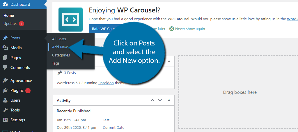Click the Pages icon in sidebar
This screenshot has height=132, width=298.
click(x=5, y=58)
